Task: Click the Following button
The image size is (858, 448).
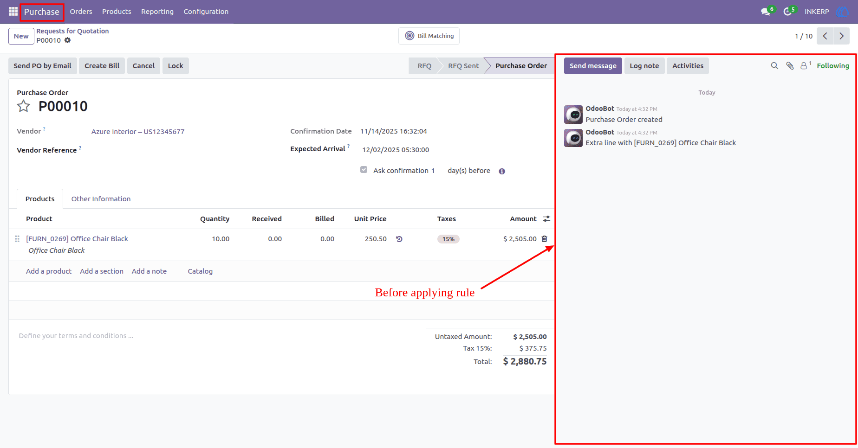Action: [833, 66]
